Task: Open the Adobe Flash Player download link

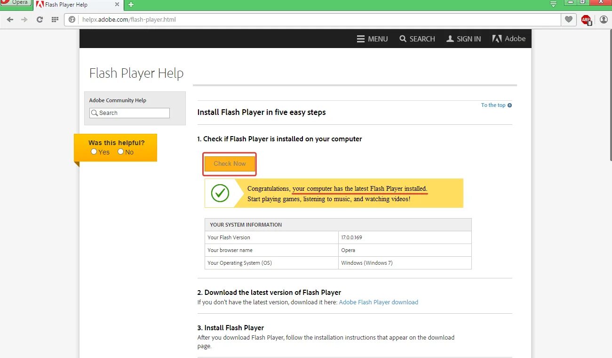Action: [378, 302]
